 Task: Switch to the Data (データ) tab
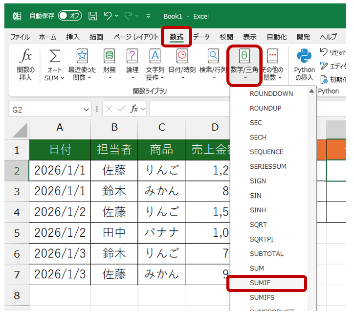(x=201, y=37)
